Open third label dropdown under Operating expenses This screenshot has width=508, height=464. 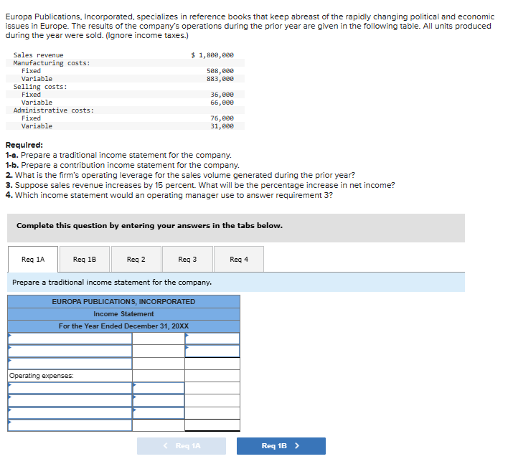click(x=70, y=413)
